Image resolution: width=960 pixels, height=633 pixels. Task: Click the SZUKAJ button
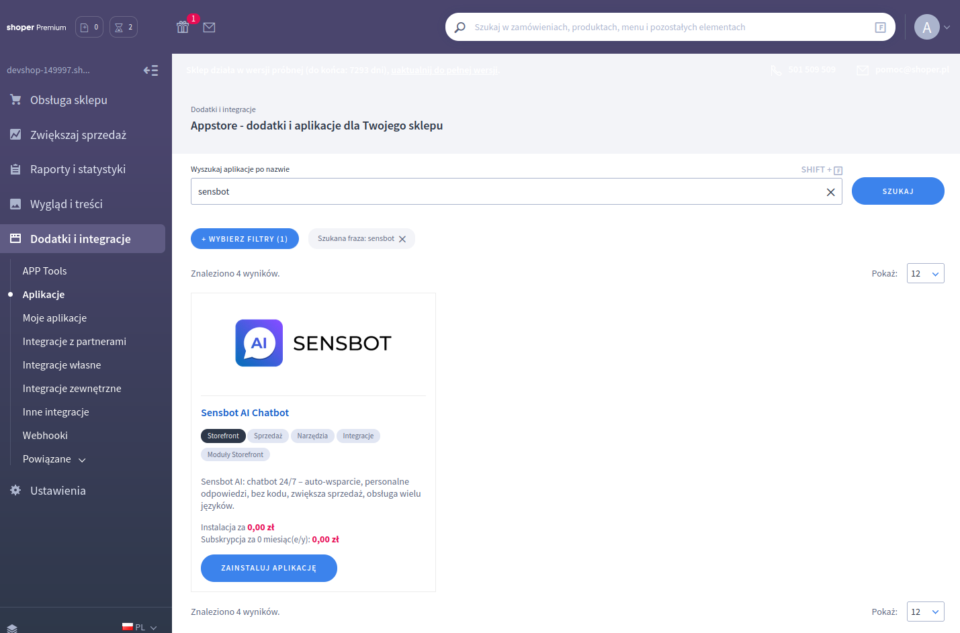point(898,191)
